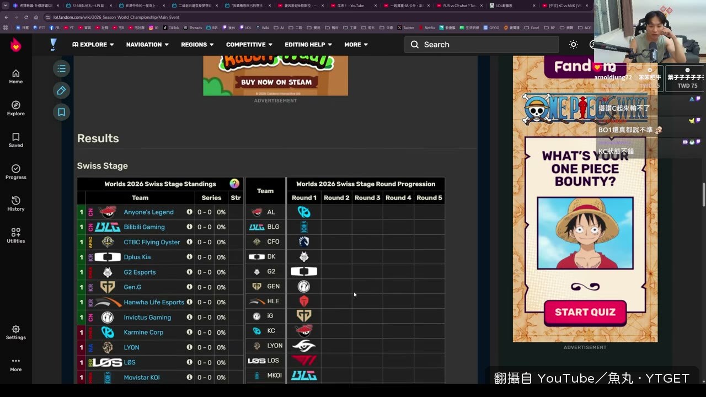Image resolution: width=706 pixels, height=397 pixels.
Task: Click BUY NOW ON STEAM ad banner
Action: tap(276, 82)
